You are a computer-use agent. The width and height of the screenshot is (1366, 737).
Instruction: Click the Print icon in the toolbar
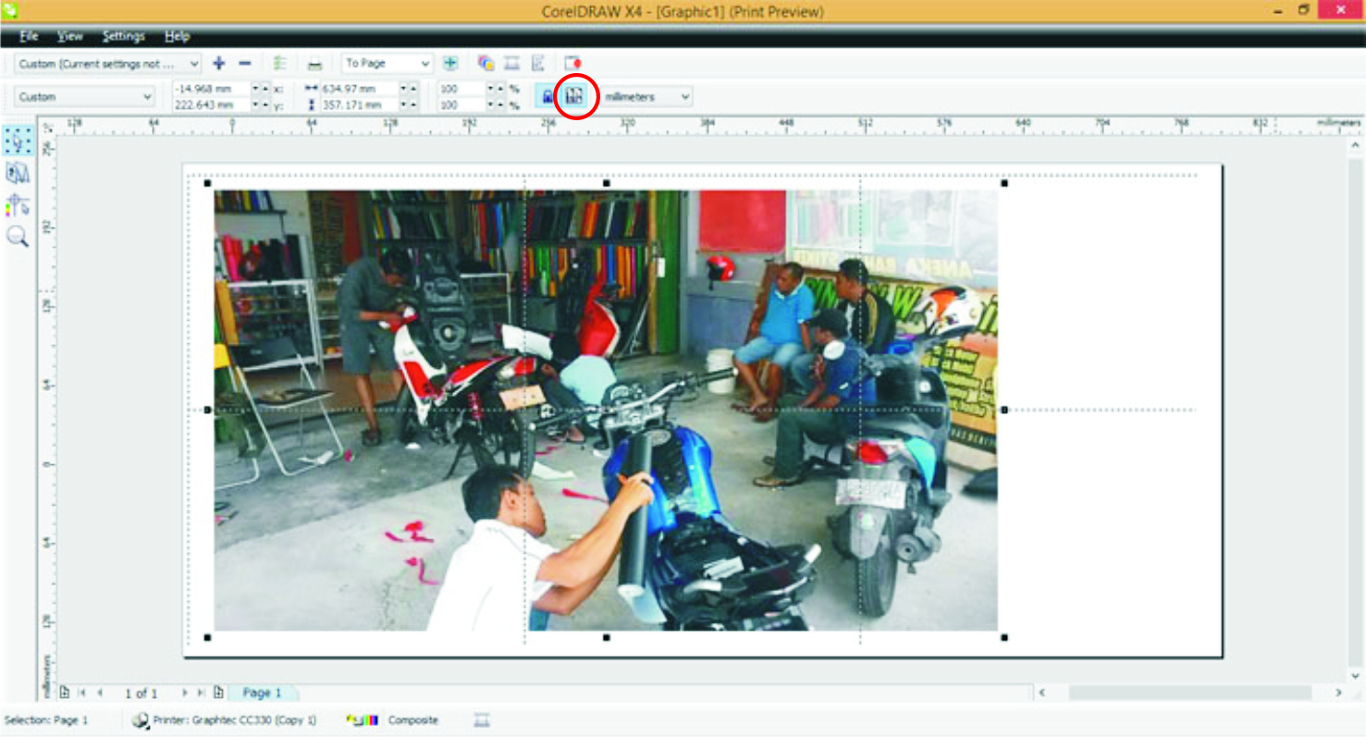(x=314, y=63)
